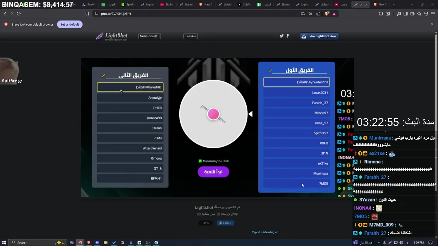The height and width of the screenshot is (246, 438).
Task: Toggle the Munirraaa joined Kick checkbox
Action: click(x=200, y=161)
